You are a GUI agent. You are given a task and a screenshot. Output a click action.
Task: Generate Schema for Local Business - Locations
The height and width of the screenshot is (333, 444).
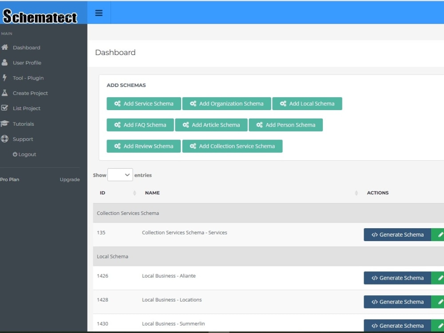(x=397, y=302)
